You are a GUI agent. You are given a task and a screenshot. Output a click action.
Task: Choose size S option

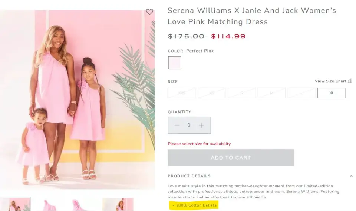coord(241,93)
